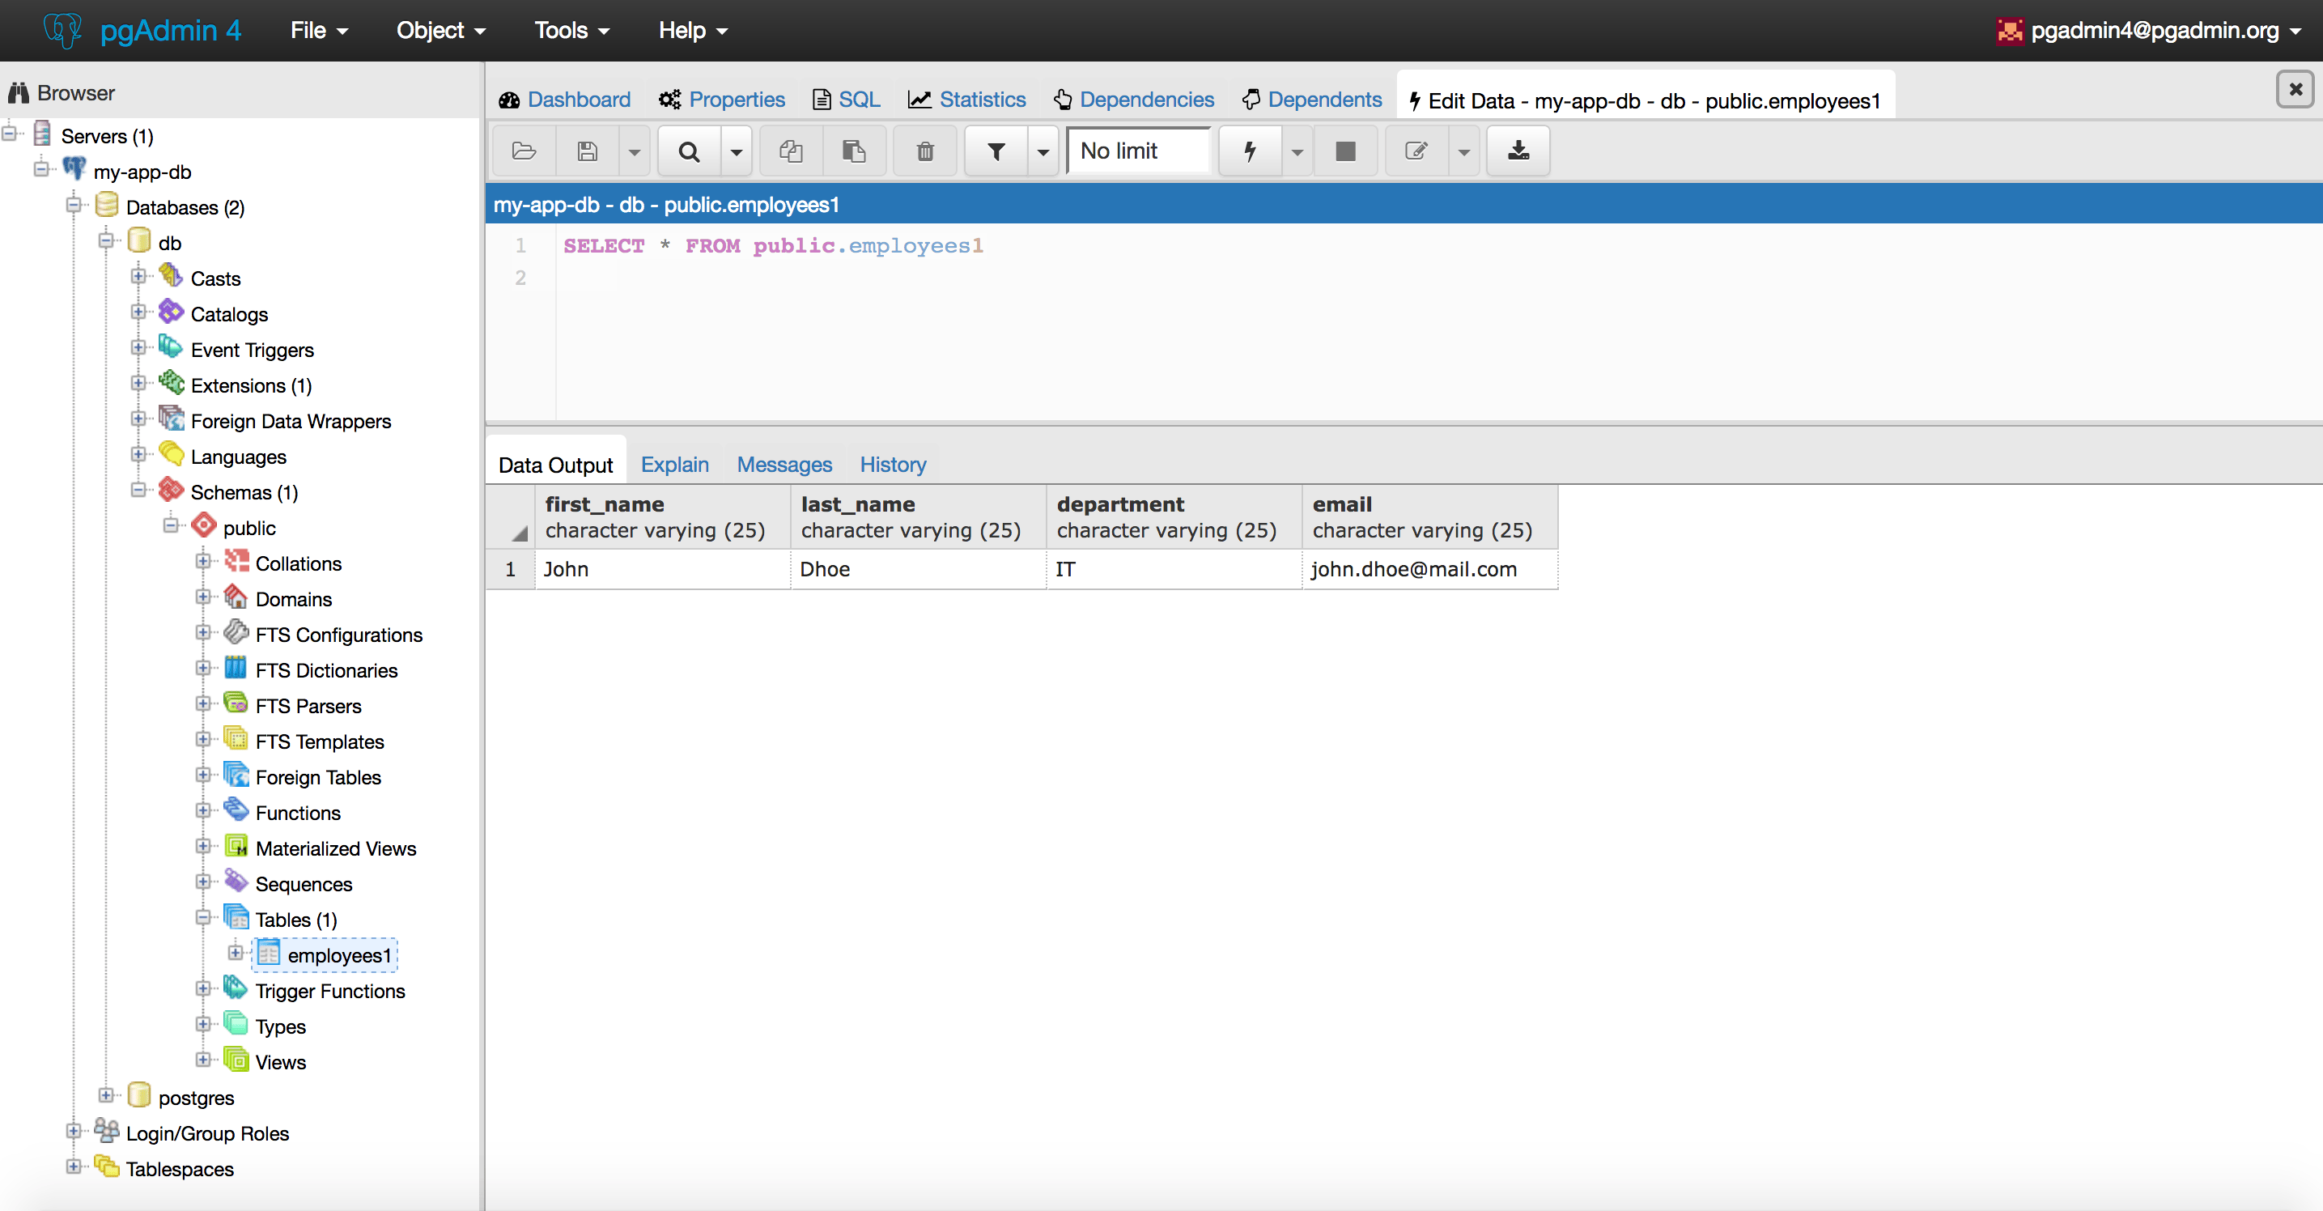Click the Trigger Functions icon
The image size is (2323, 1211).
236,988
